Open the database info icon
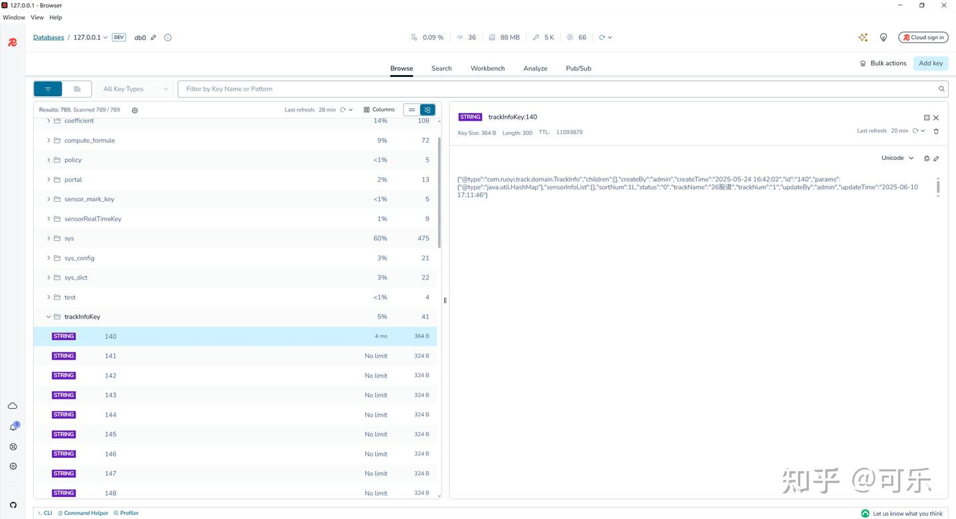Viewport: 956px width, 519px height. pyautogui.click(x=167, y=38)
